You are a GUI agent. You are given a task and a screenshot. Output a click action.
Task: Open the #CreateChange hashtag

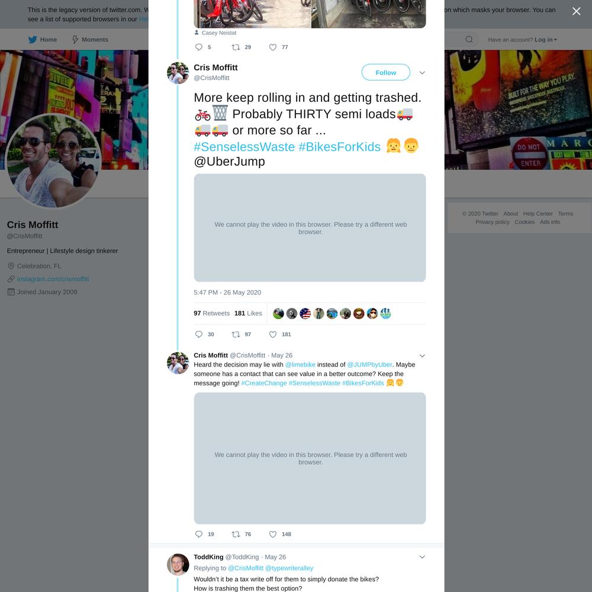[264, 383]
